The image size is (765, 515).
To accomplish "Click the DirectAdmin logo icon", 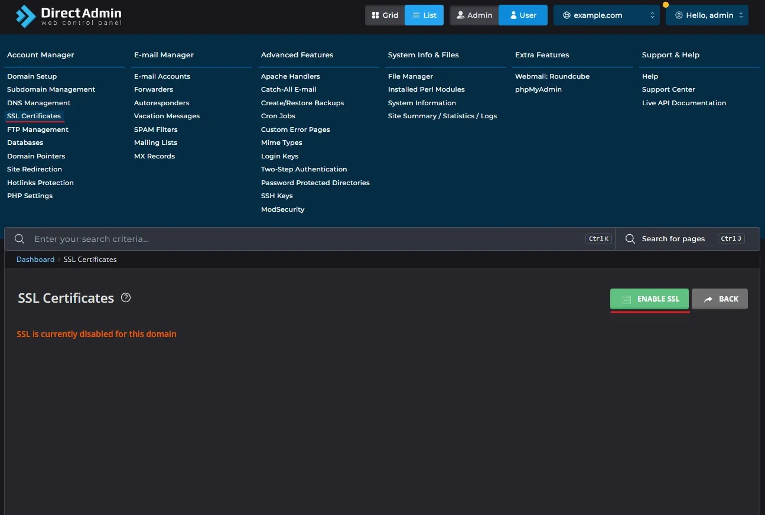I will [25, 16].
